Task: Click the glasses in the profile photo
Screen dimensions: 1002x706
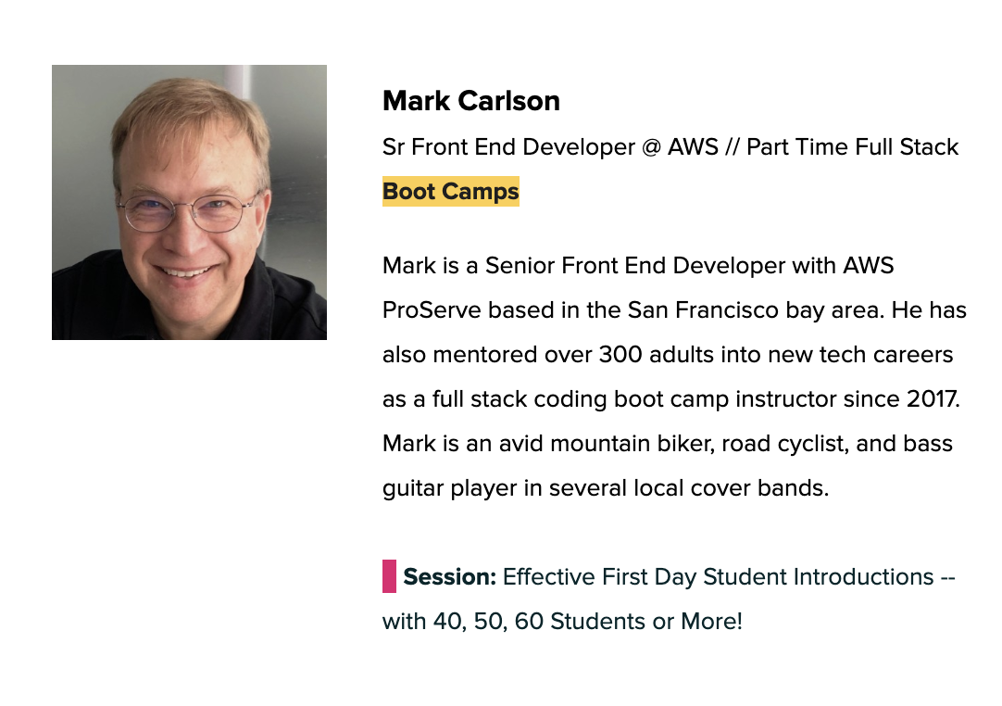Action: [x=189, y=211]
